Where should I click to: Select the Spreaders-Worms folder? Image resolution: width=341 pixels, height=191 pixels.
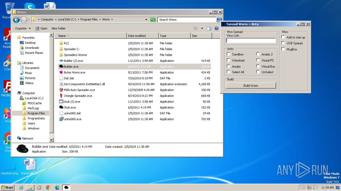tap(75, 55)
